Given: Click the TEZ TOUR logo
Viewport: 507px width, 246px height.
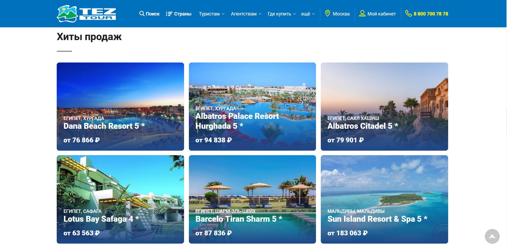Looking at the screenshot, I should (86, 14).
